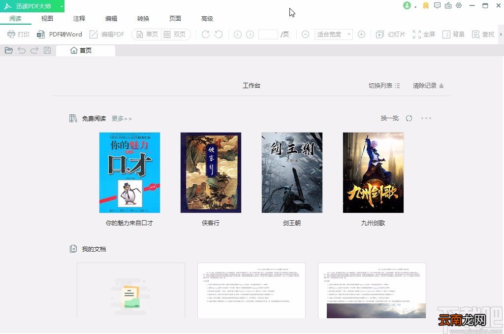Click 换一批 to refresh books
This screenshot has height=334, width=504.
[390, 118]
